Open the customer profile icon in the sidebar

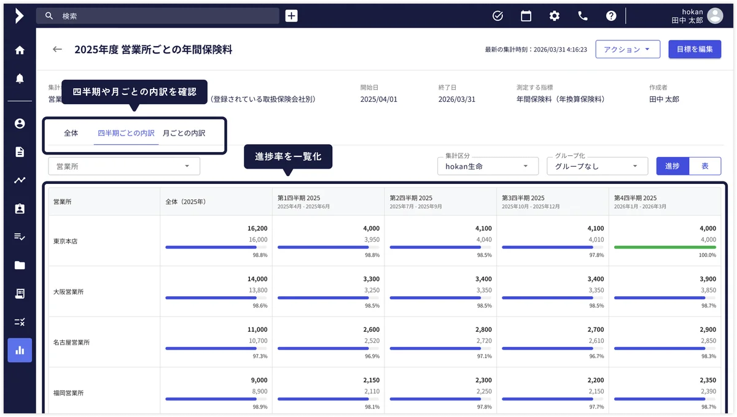click(x=19, y=123)
